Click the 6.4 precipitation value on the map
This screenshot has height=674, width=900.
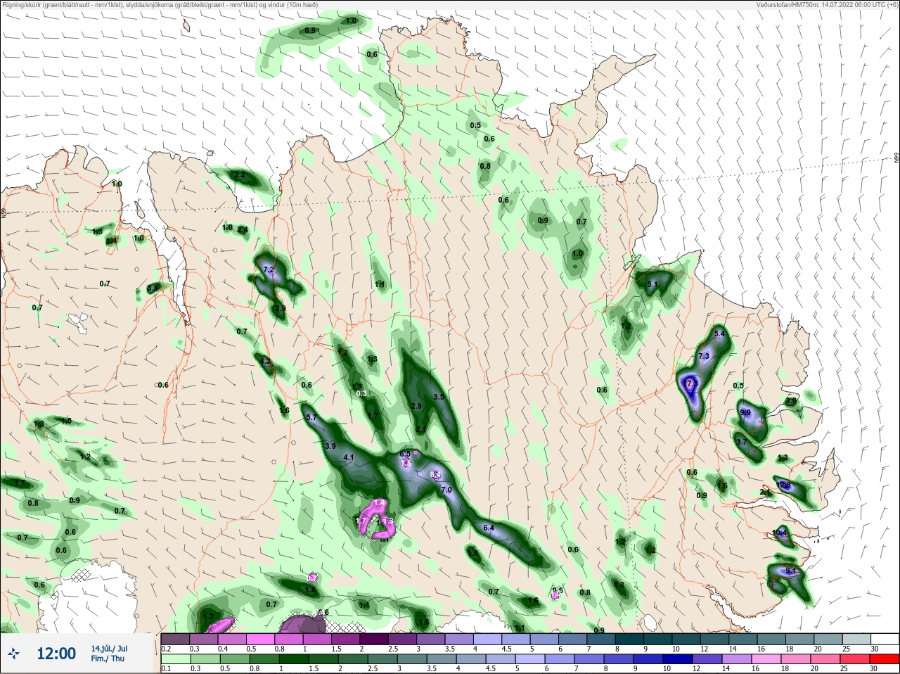[x=489, y=528]
